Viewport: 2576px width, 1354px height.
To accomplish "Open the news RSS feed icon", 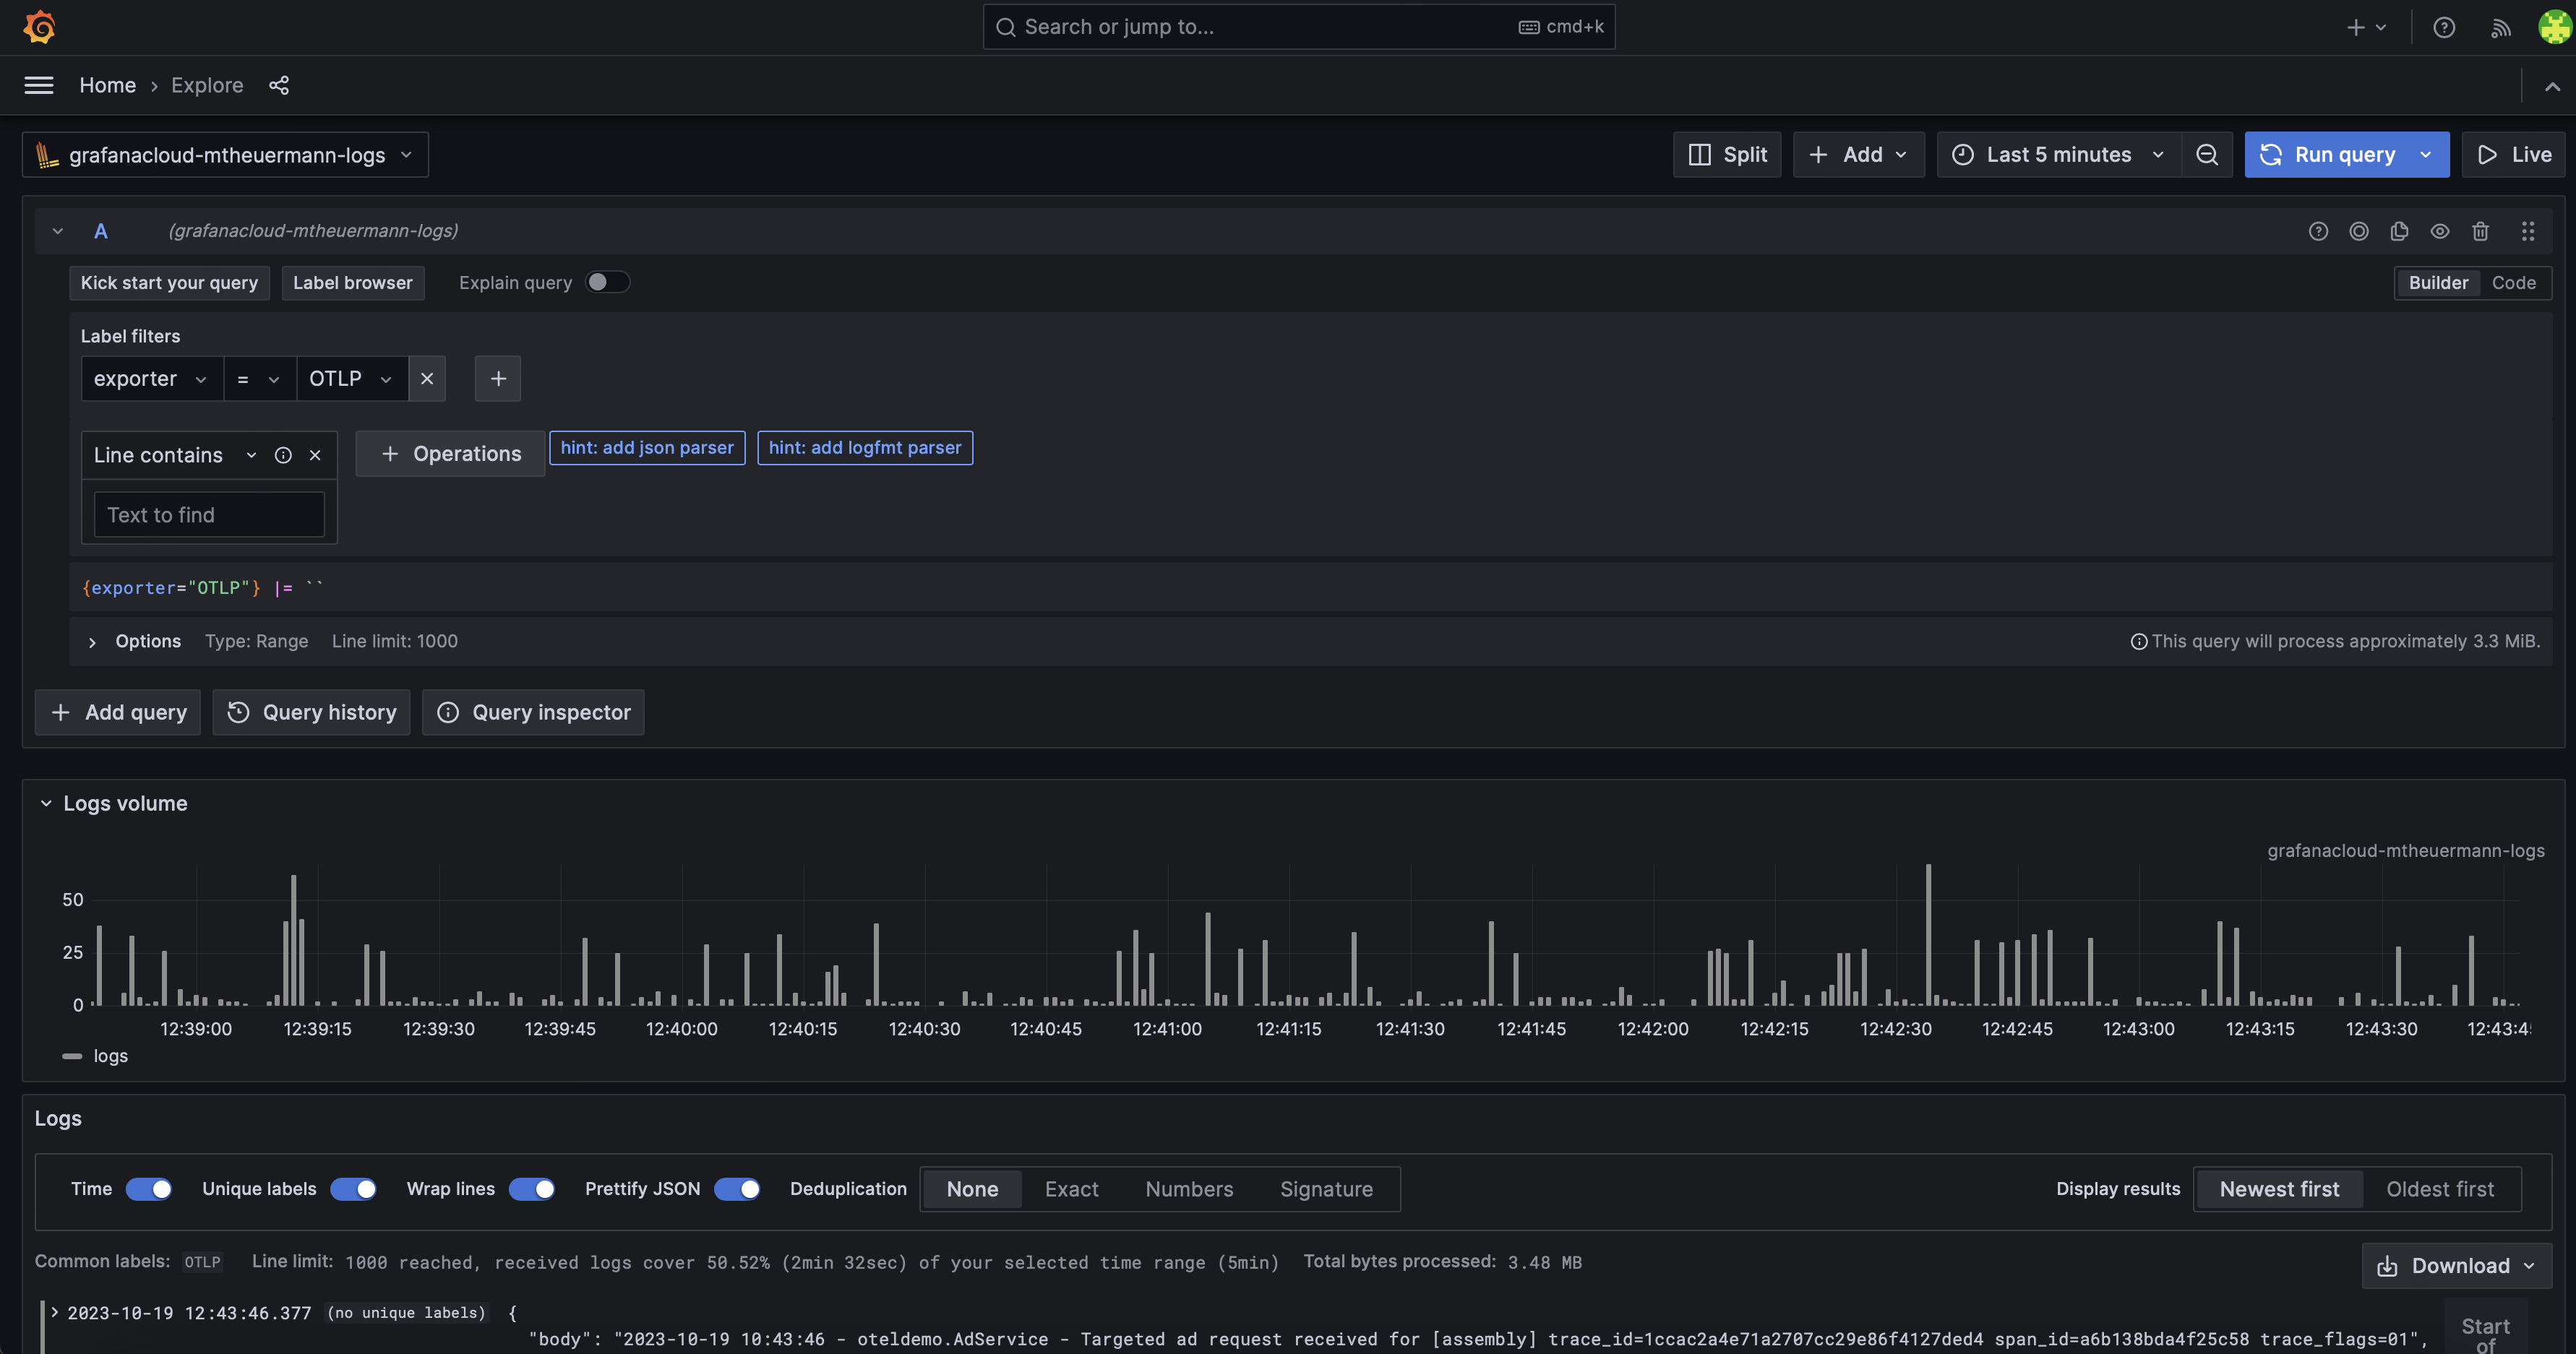I will (2500, 27).
